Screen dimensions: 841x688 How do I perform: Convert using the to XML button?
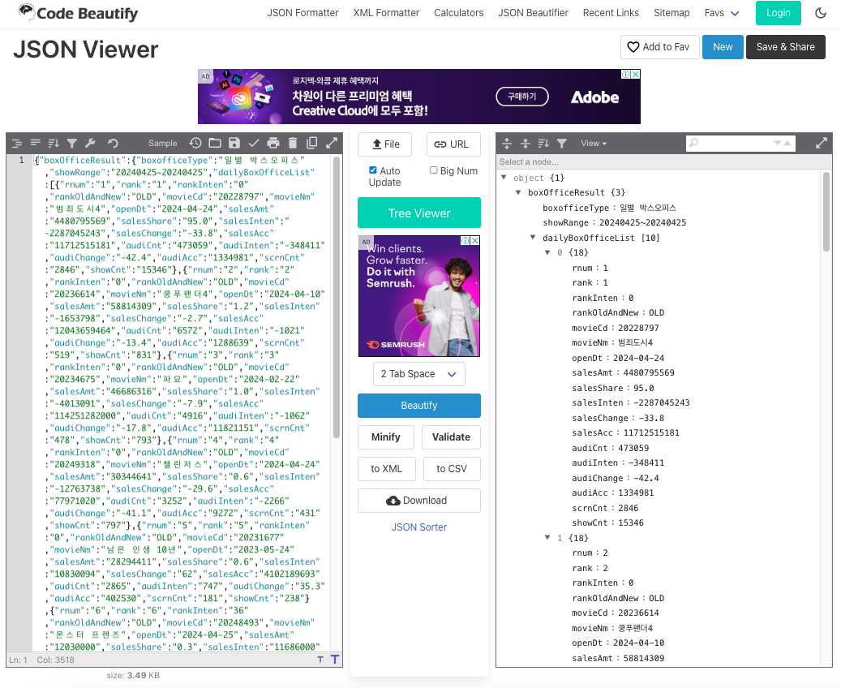coord(386,469)
